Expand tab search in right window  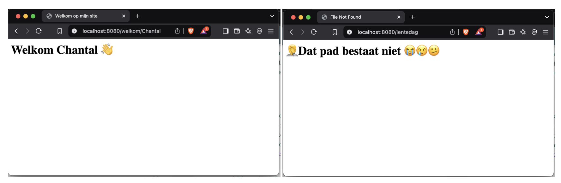tap(547, 17)
